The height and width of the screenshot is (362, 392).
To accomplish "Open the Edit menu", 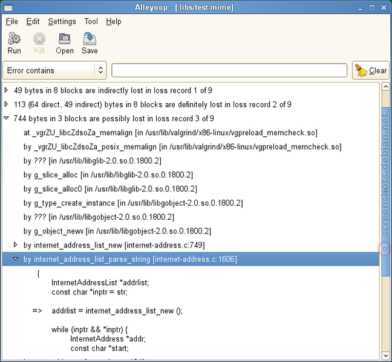I will [x=33, y=22].
